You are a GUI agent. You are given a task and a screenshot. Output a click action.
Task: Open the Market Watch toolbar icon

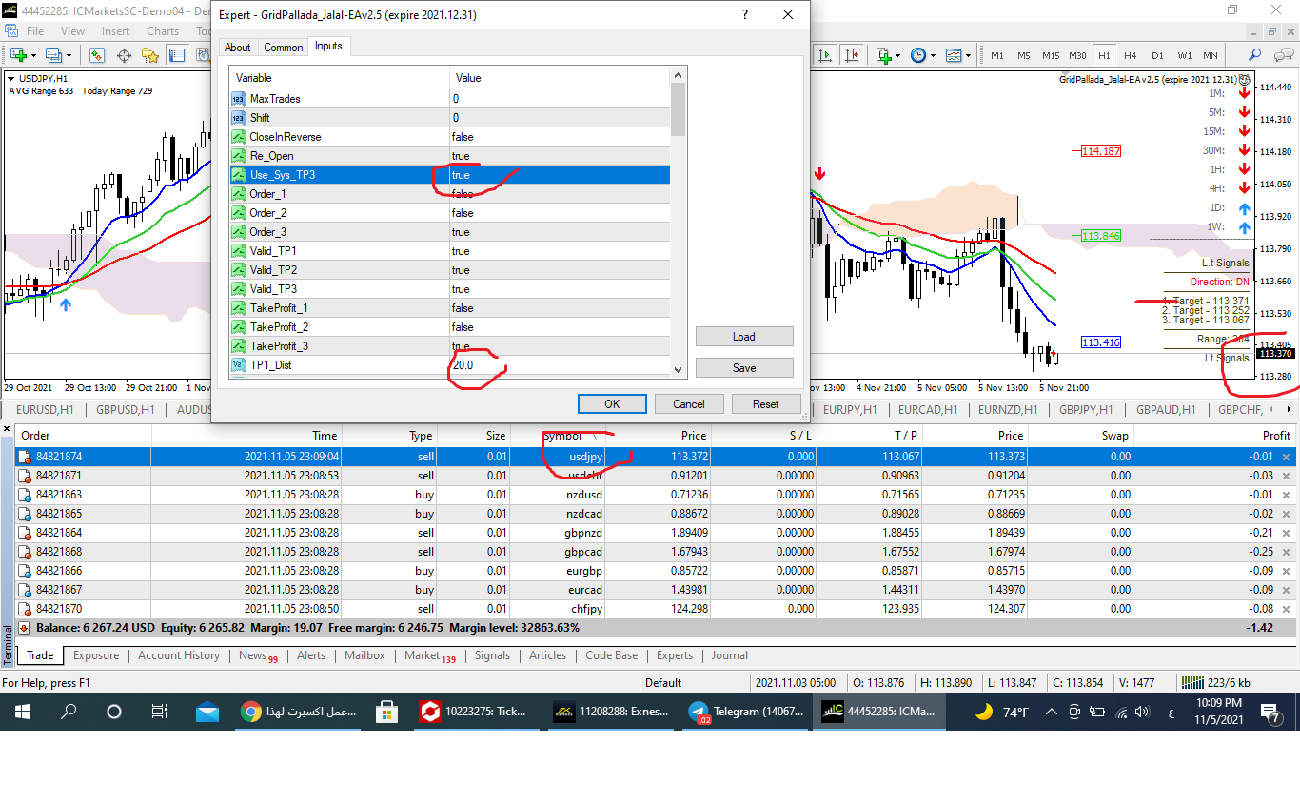(x=96, y=55)
